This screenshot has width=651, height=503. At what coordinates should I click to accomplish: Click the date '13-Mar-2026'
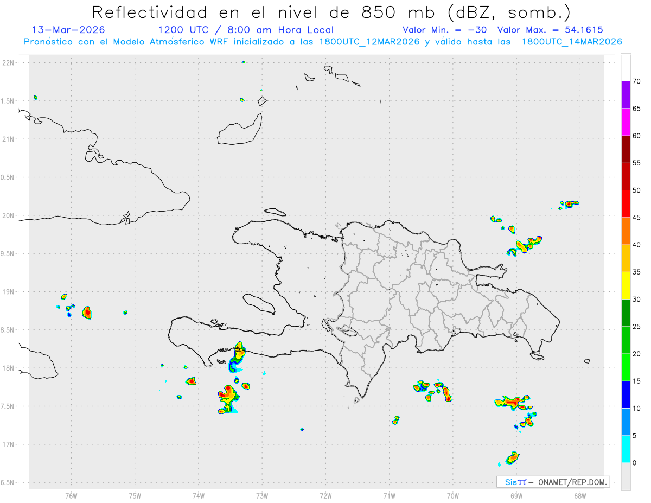68,30
